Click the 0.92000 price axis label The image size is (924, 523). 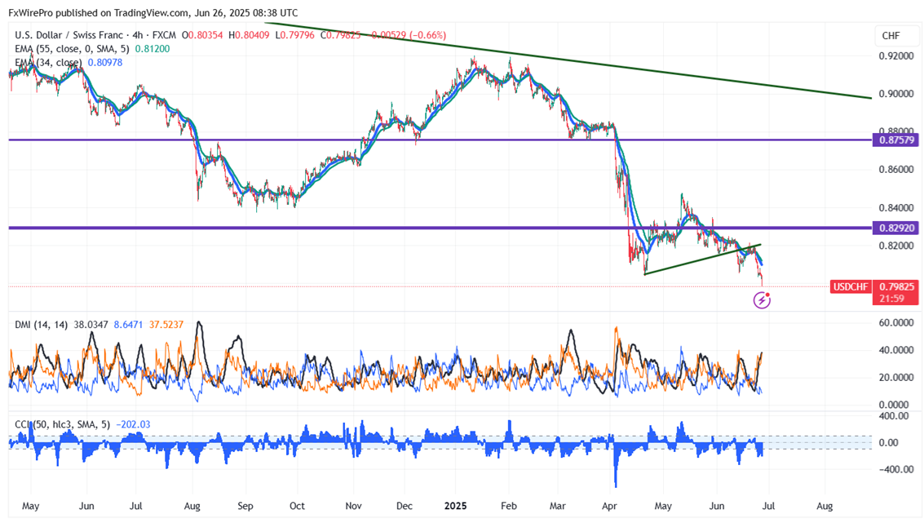click(896, 56)
